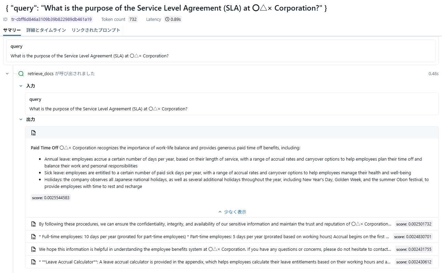Click 少なく表示 to show less

[x=232, y=212]
